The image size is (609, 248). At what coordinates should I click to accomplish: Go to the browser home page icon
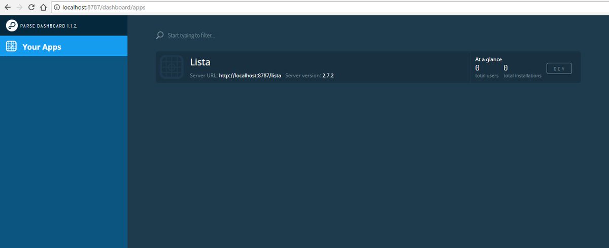pos(43,8)
